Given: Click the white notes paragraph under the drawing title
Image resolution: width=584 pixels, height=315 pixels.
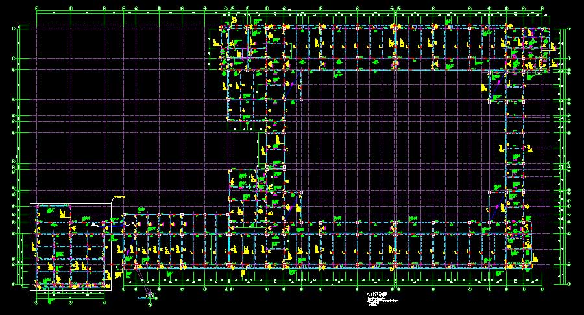Looking at the screenshot, I should 382,301.
